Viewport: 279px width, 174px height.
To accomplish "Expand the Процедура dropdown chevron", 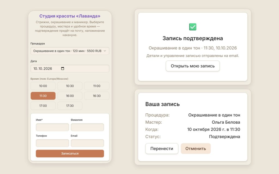I will (105, 51).
